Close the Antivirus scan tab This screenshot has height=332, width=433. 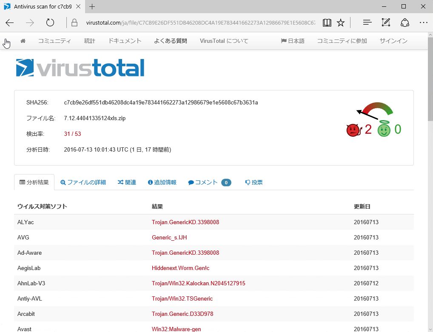click(78, 6)
